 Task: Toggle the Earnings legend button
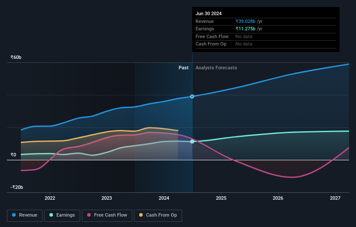tap(62, 215)
